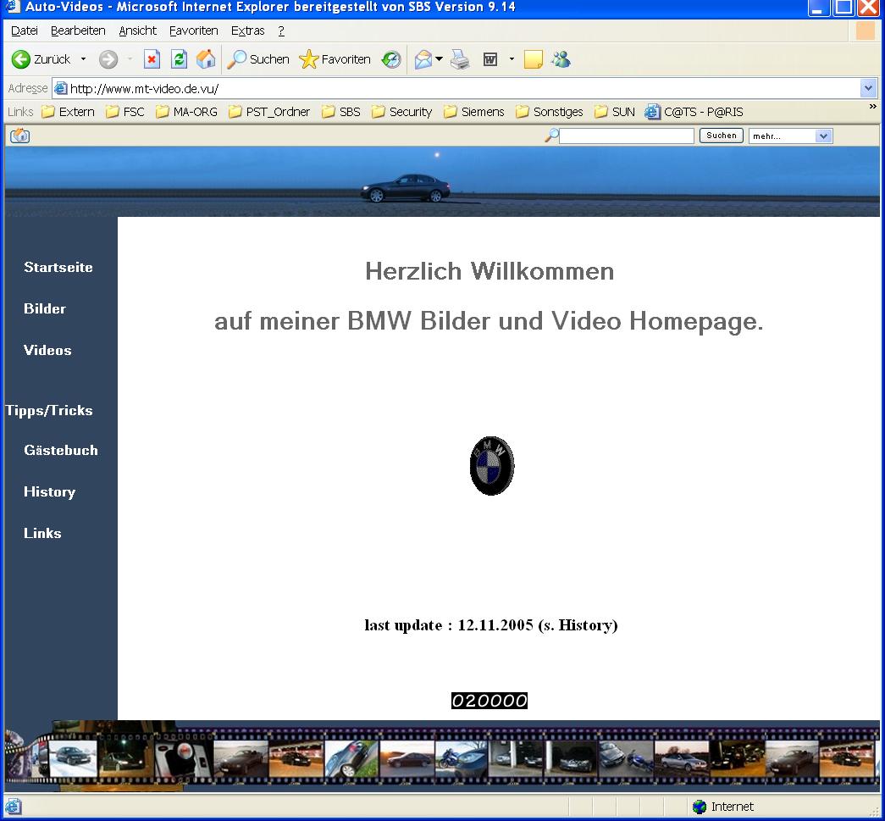Image resolution: width=885 pixels, height=821 pixels.
Task: Click the yellow note toolbar icon
Action: coord(534,58)
